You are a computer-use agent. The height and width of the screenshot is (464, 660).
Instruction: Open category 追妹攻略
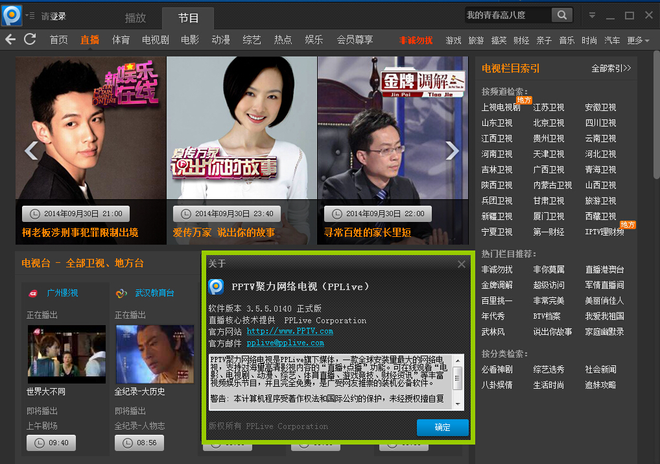tap(600, 385)
